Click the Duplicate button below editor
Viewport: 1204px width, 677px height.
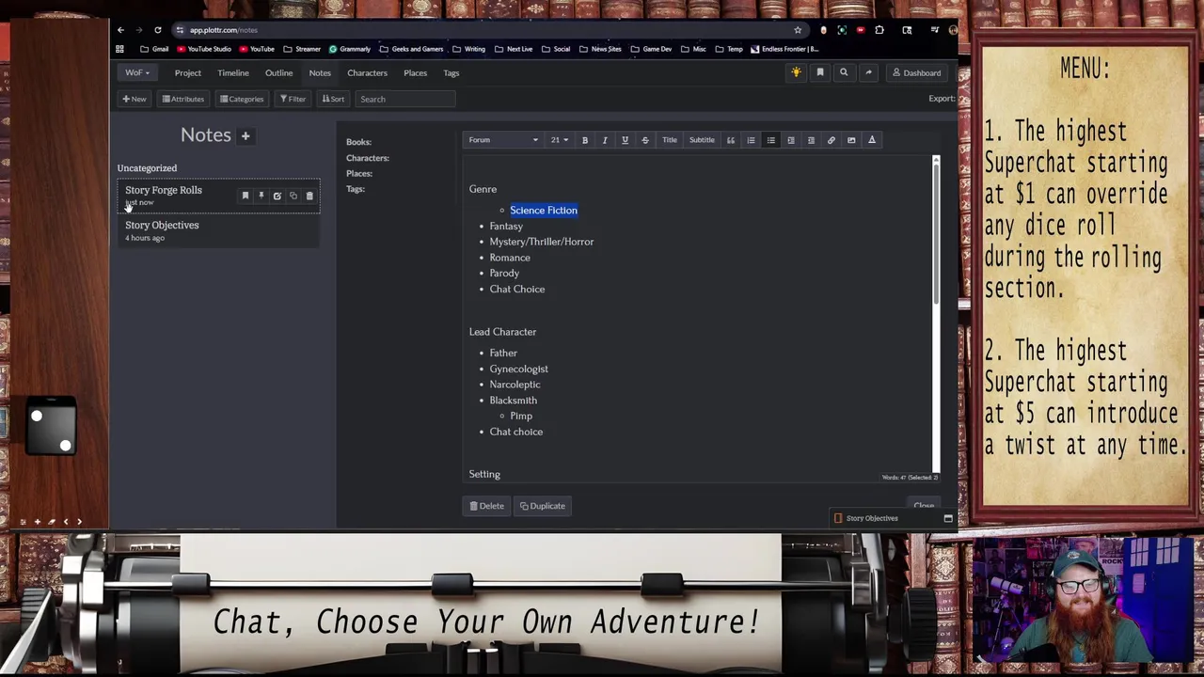[543, 506]
